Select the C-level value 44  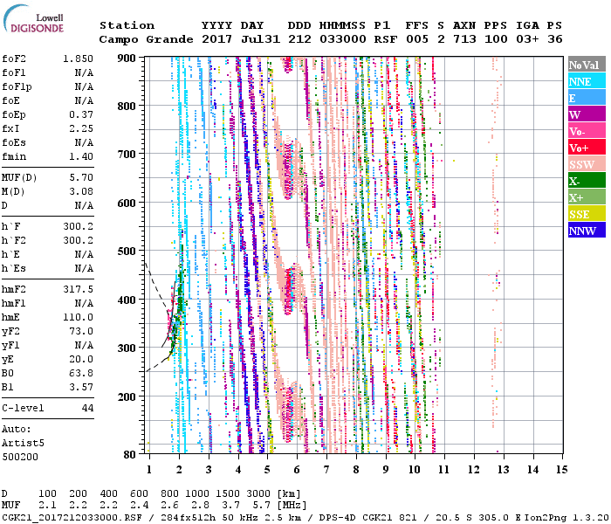tap(87, 409)
